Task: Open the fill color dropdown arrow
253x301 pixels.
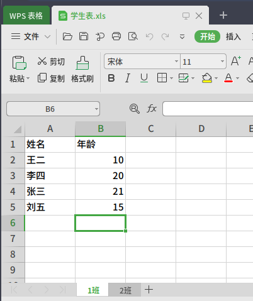Action: click(x=216, y=79)
